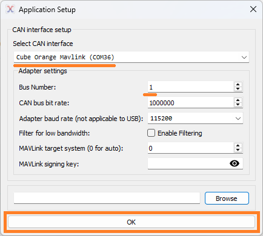Expand the Adapter baud rate dropdown
Viewport: 263px width, 236px height.
click(238, 119)
